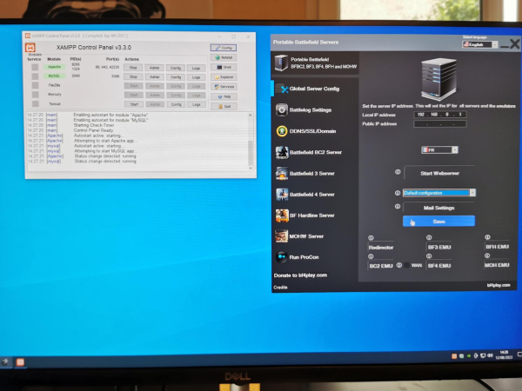This screenshot has width=522, height=391.
Task: Launch the XAMPP Shell
Action: 224,67
